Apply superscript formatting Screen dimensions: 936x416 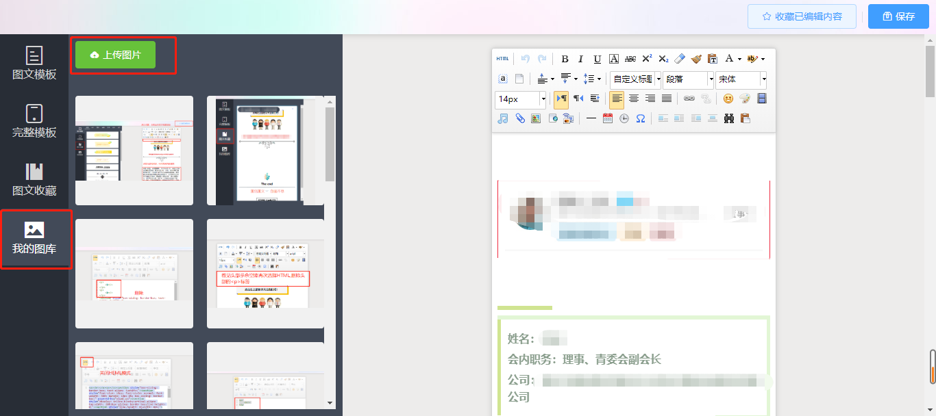[647, 59]
